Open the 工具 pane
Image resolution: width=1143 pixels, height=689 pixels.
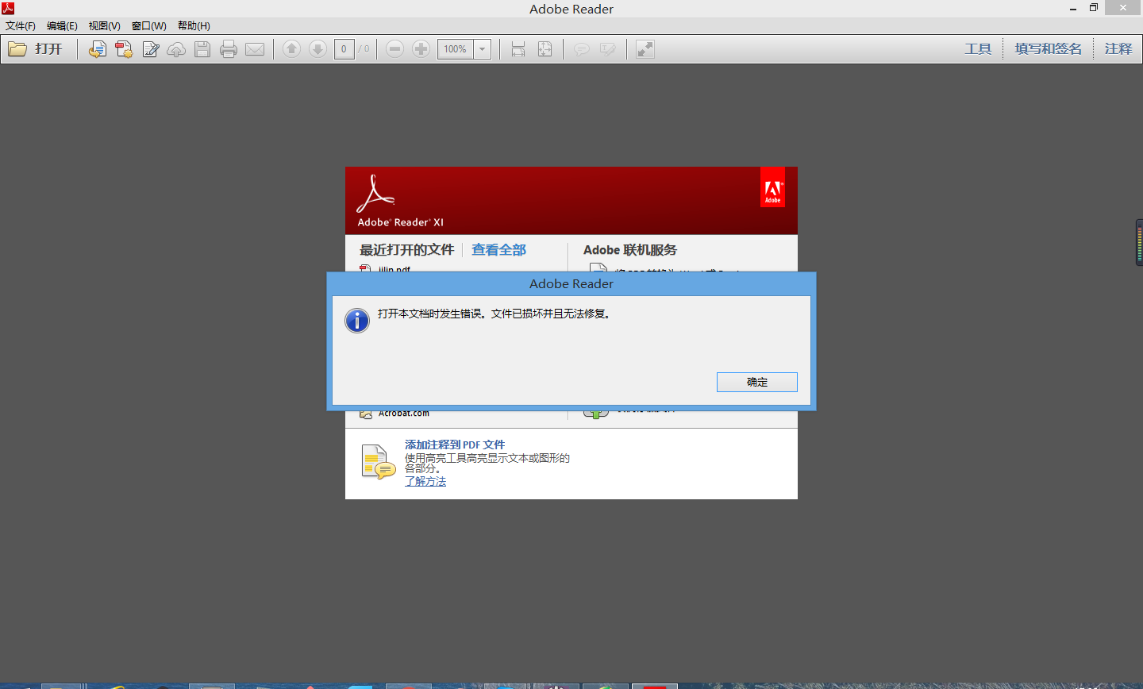tap(978, 49)
